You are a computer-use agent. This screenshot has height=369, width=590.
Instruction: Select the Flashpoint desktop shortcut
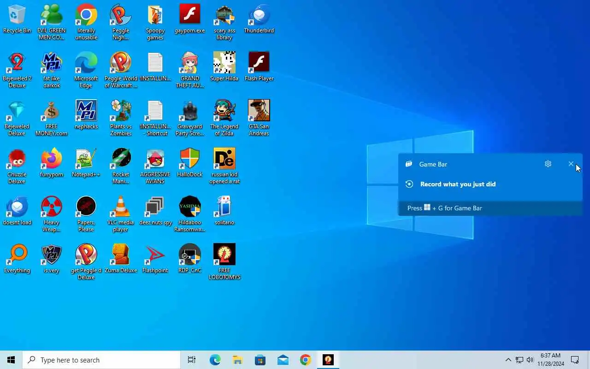pyautogui.click(x=155, y=259)
